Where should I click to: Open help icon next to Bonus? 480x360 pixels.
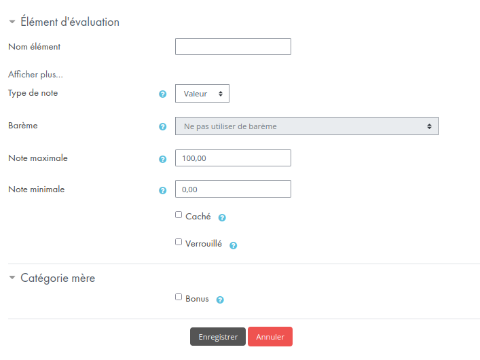(220, 300)
